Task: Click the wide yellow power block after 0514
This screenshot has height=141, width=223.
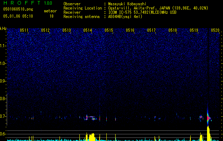Action: coord(92,137)
